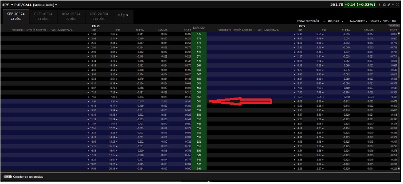Click the EJERCICIO strike column header

coord(199,28)
